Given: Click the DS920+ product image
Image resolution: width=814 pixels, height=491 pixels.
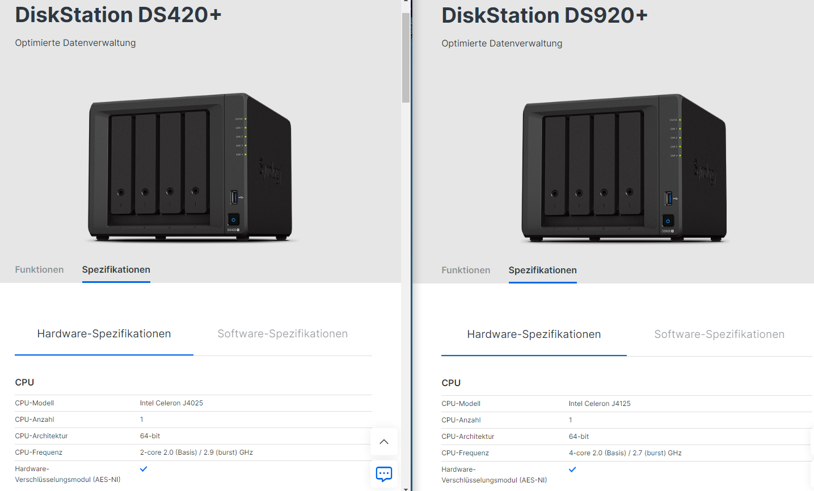Looking at the screenshot, I should (x=624, y=169).
